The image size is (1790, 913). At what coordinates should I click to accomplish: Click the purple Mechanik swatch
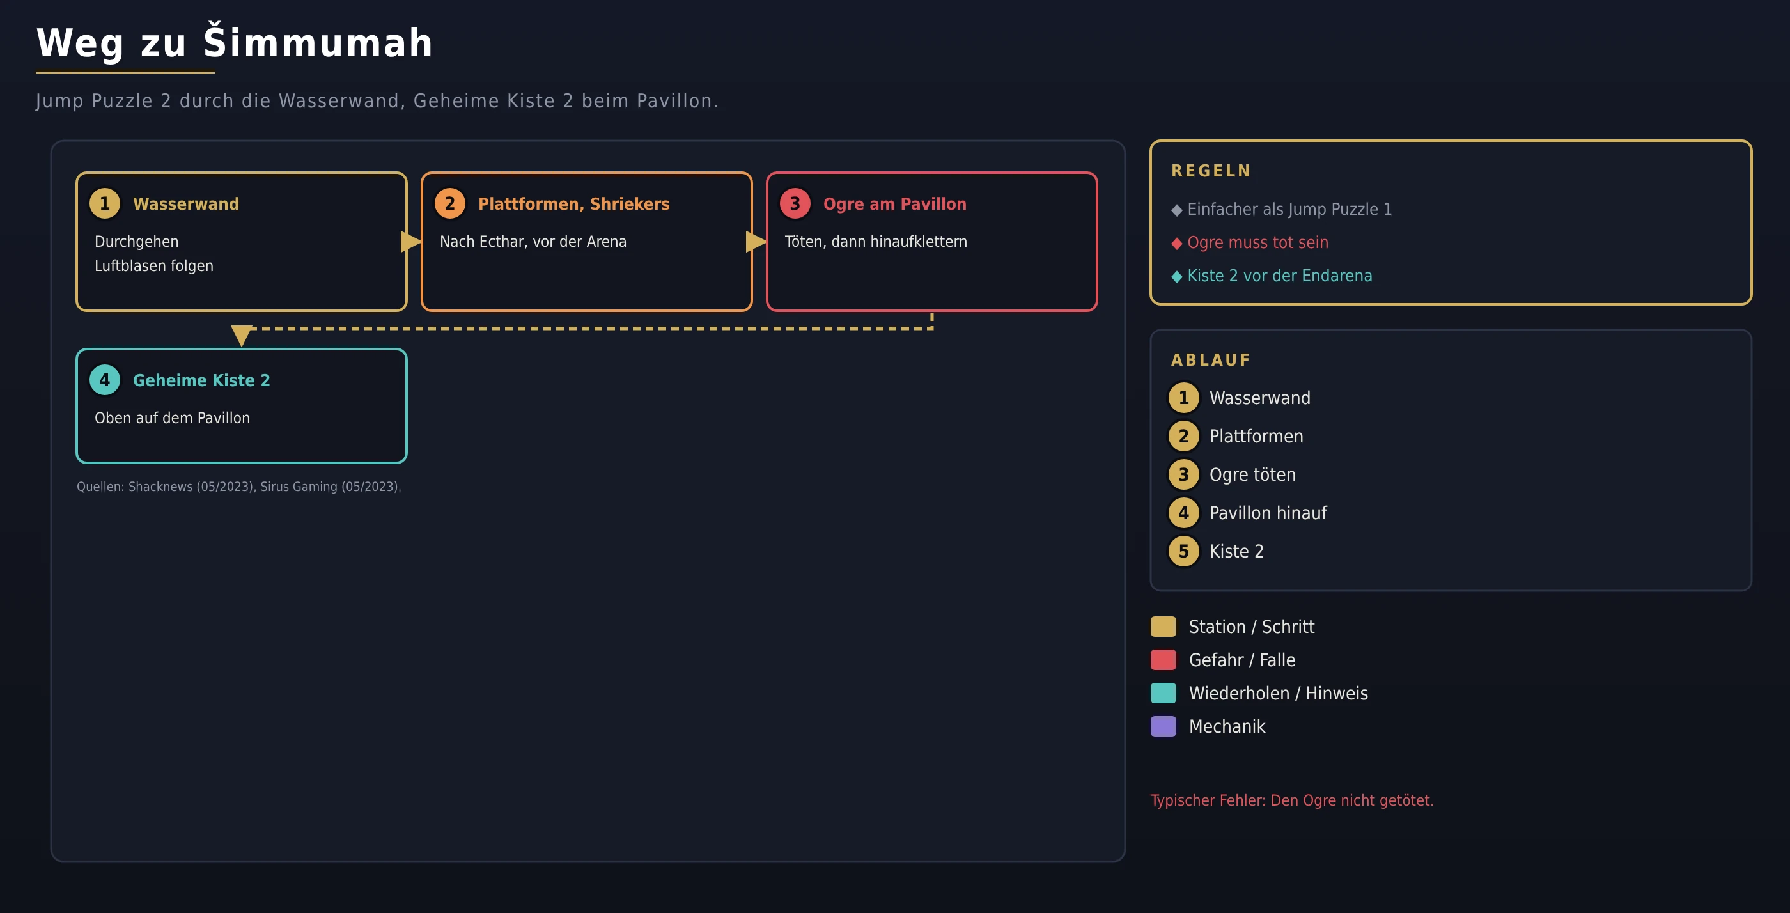(1163, 727)
